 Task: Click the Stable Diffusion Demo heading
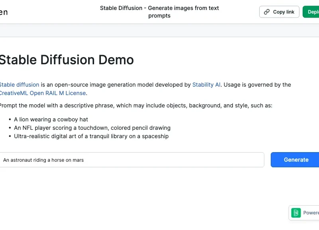click(x=66, y=60)
